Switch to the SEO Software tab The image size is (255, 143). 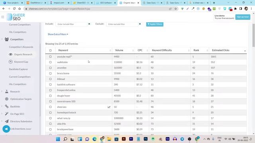click(x=106, y=3)
